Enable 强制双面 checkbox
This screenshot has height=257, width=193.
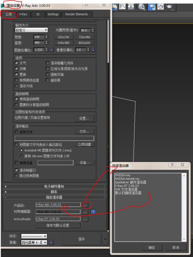pos(48,74)
